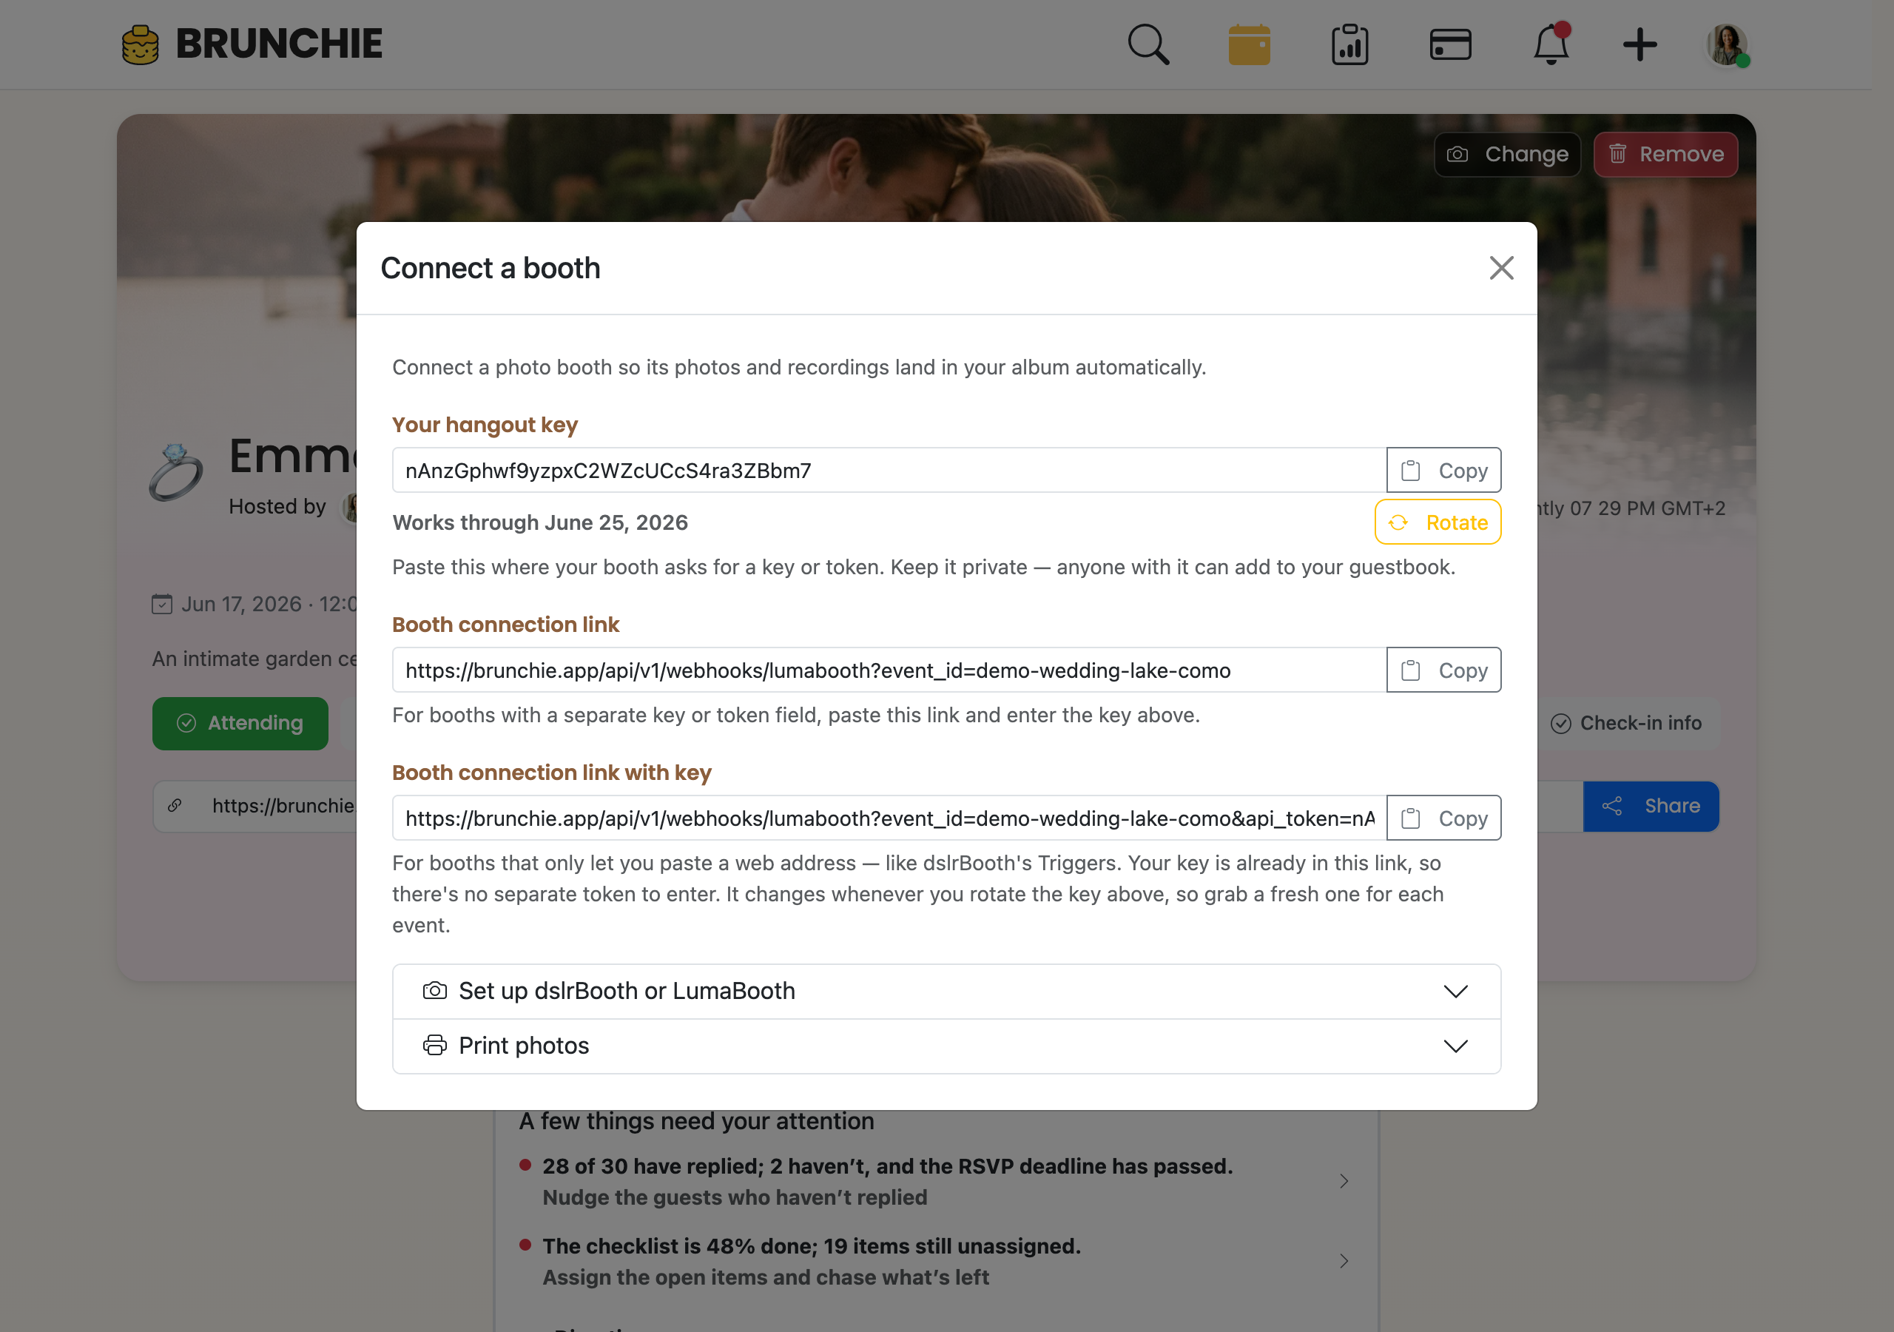Image resolution: width=1894 pixels, height=1332 pixels.
Task: Copy the Booth connection link with key
Action: [x=1443, y=818]
